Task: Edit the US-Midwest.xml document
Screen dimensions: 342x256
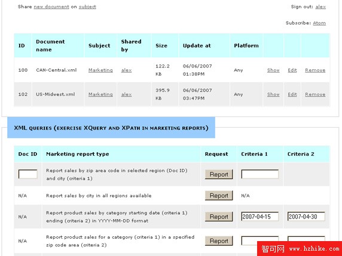Action: coord(292,94)
